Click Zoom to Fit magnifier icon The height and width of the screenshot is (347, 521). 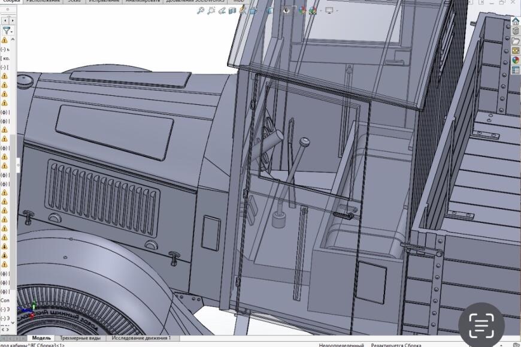[x=201, y=11]
